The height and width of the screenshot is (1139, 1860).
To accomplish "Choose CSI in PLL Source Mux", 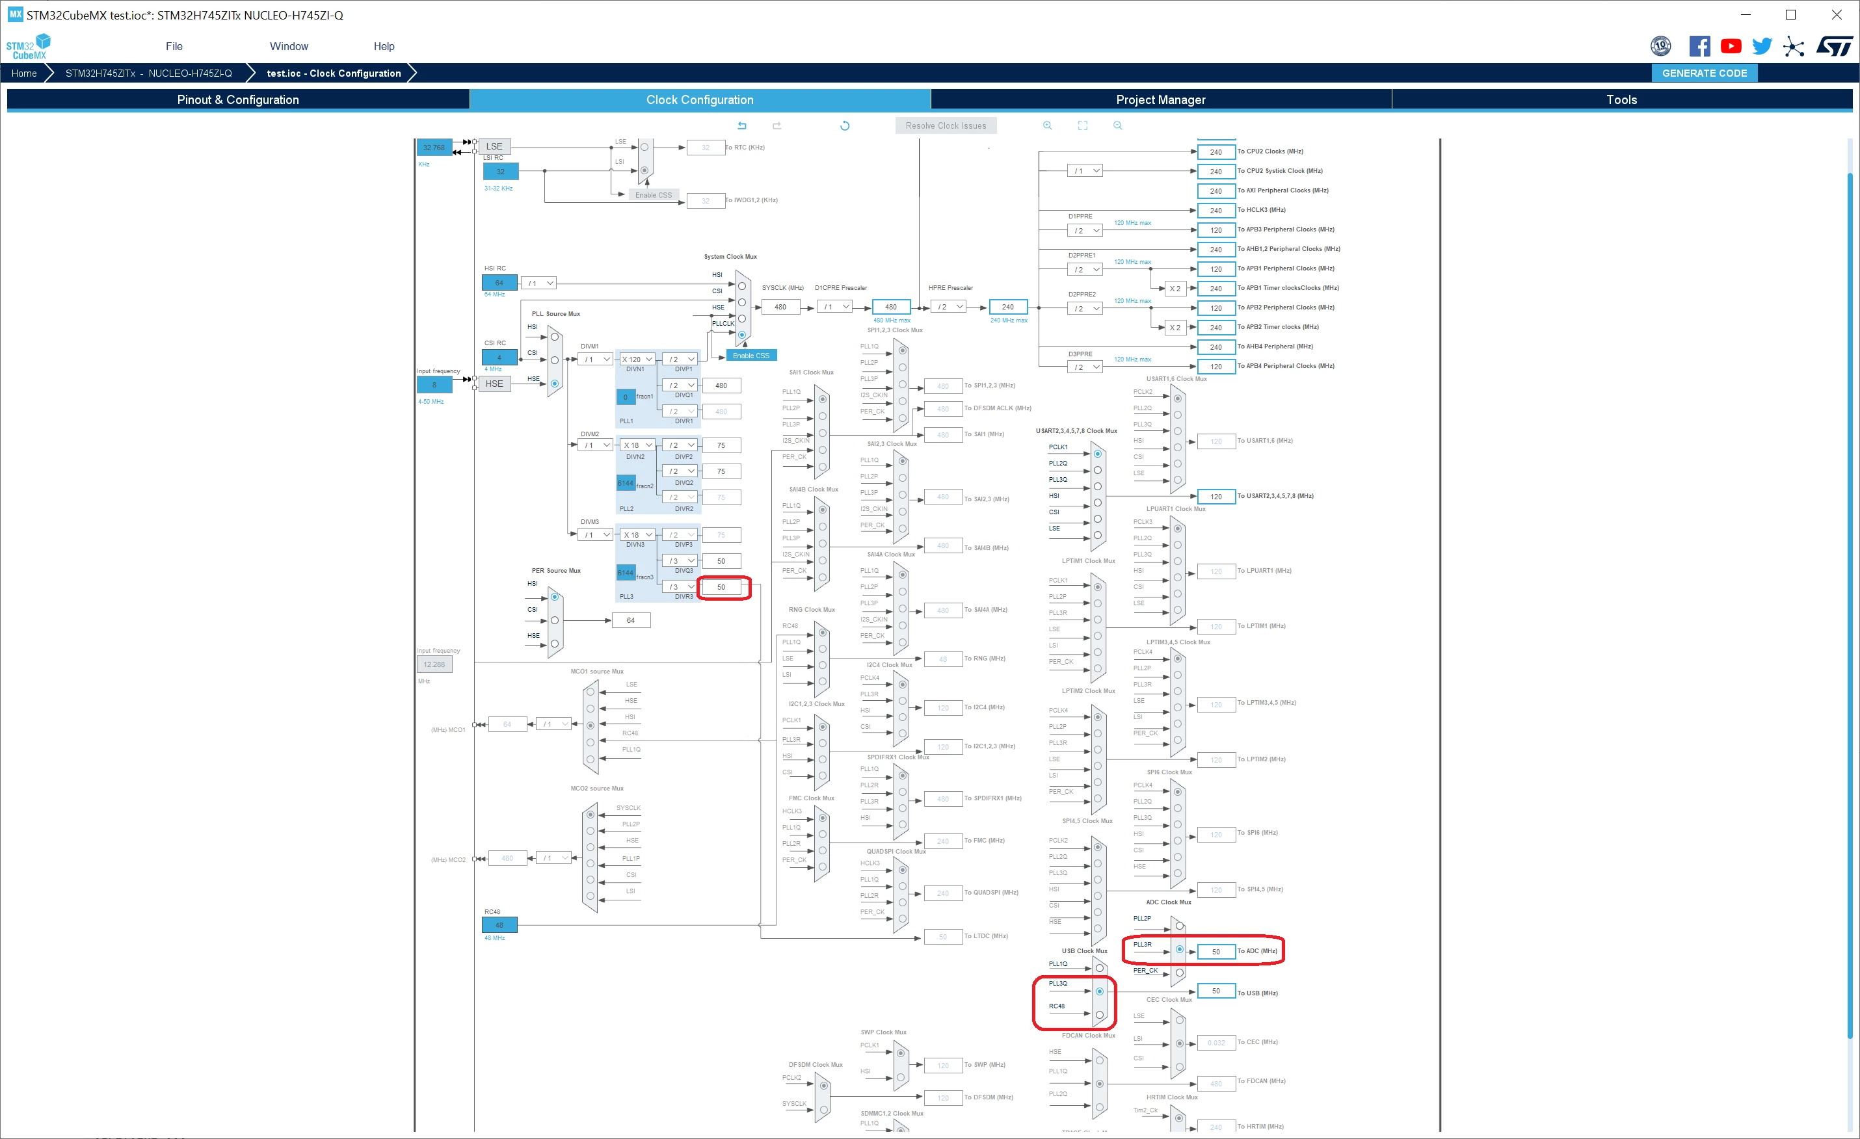I will point(555,360).
